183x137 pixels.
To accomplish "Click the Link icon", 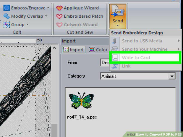I will [x=115, y=66].
